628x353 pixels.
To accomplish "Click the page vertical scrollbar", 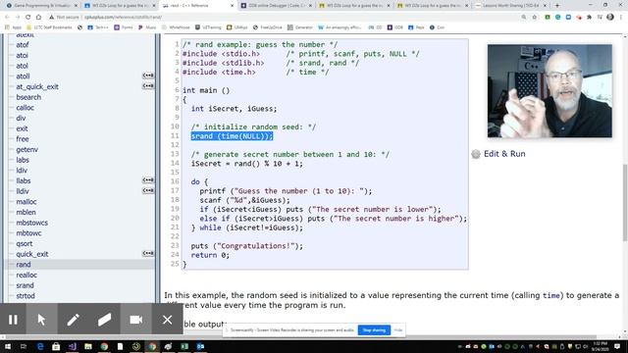I will pyautogui.click(x=625, y=202).
